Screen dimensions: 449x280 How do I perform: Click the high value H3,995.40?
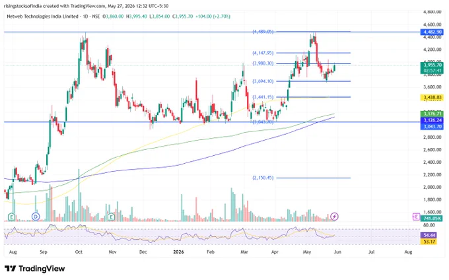pos(137,17)
